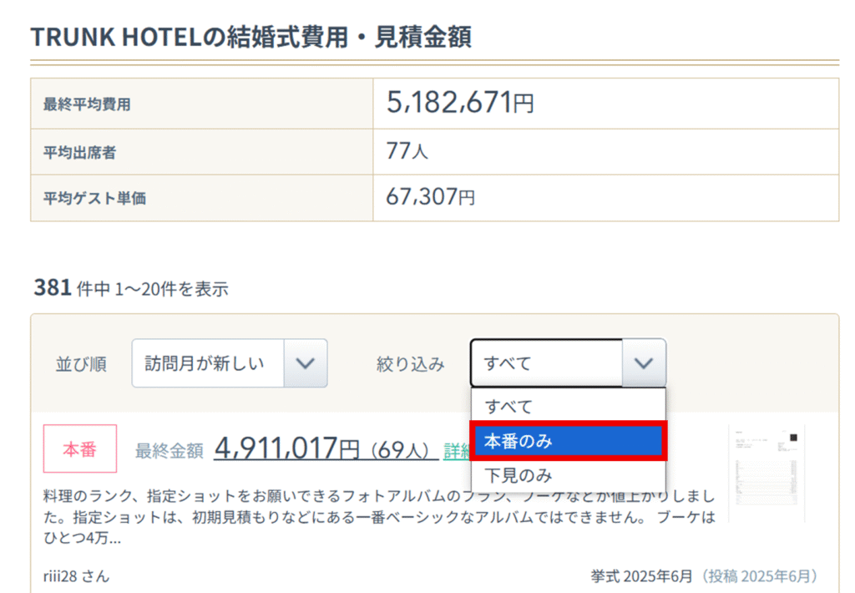Screen dimensions: 855x593
Task: Select the すべて option in the list
Action: tap(568, 407)
